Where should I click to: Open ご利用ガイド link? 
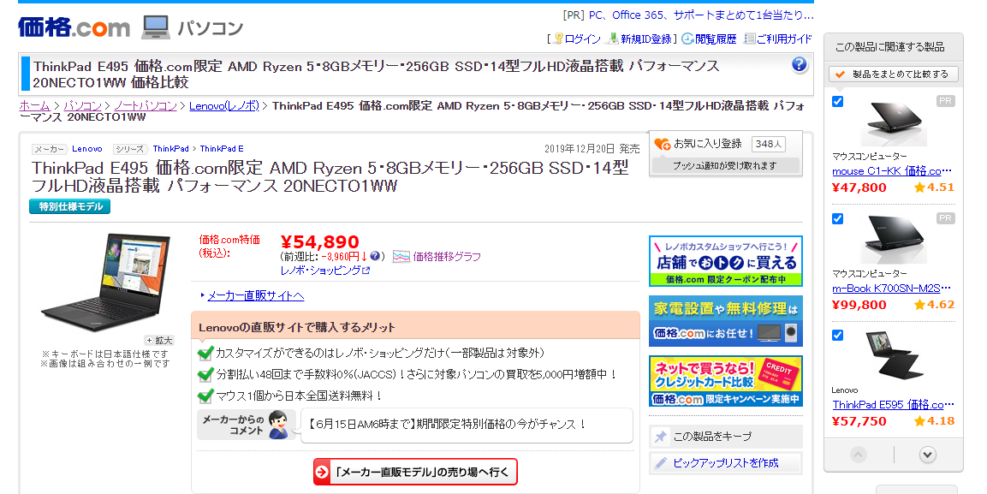[784, 39]
